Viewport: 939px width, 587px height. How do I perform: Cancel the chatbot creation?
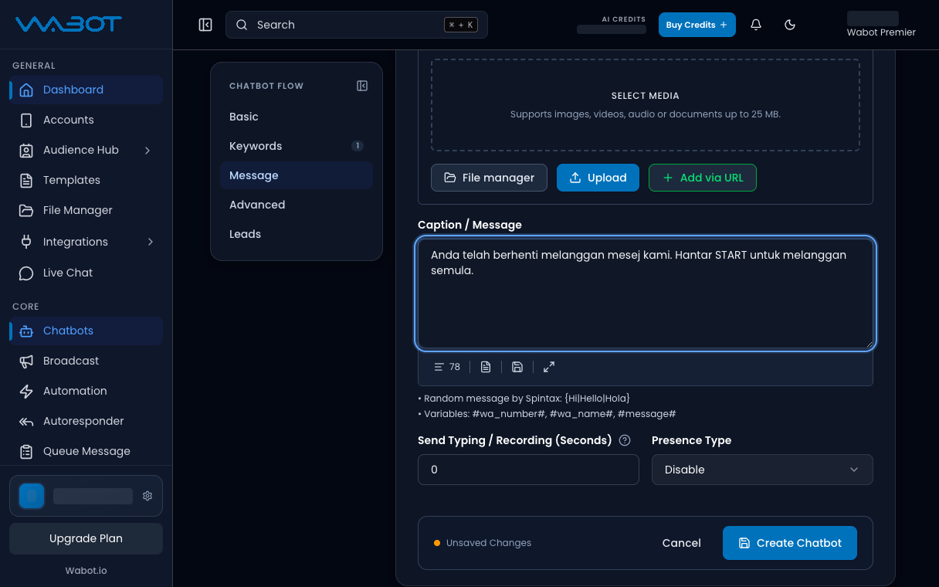tap(682, 543)
